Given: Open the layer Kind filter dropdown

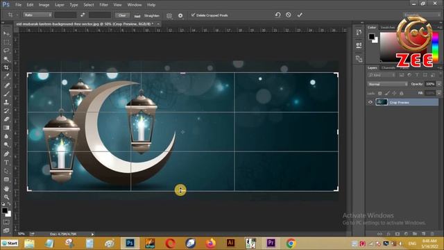Looking at the screenshot, I should click(x=382, y=75).
